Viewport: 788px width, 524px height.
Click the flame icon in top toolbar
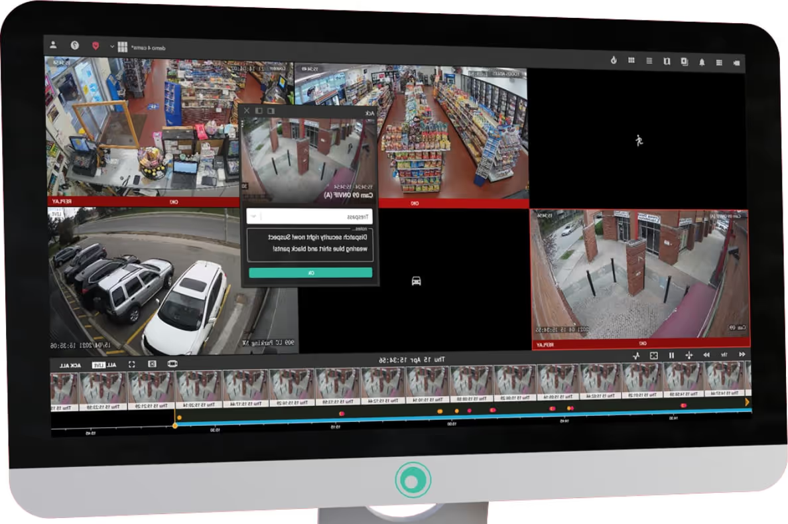pyautogui.click(x=614, y=60)
